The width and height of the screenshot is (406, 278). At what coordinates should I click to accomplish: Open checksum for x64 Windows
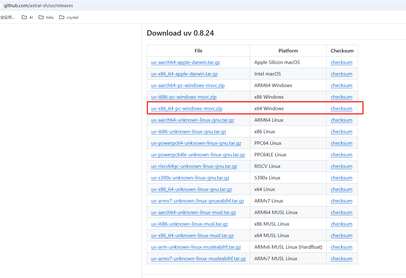[342, 109]
